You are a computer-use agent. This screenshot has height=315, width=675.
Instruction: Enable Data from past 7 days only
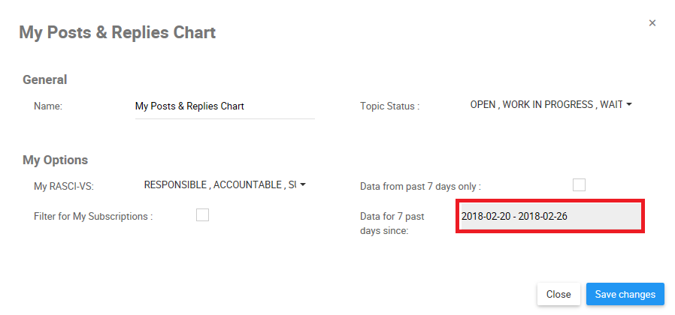(x=579, y=184)
